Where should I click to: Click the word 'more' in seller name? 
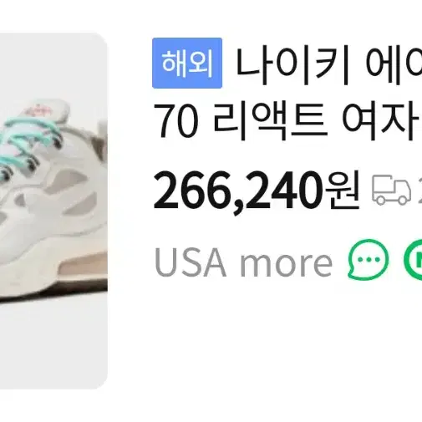click(x=286, y=263)
